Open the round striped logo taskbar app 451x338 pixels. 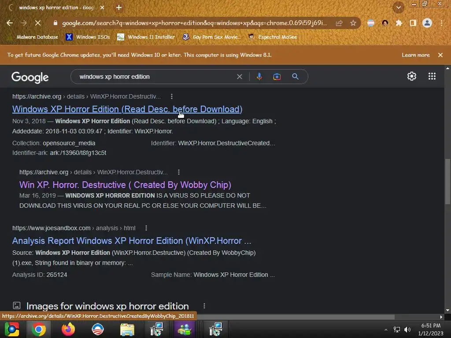click(98, 329)
